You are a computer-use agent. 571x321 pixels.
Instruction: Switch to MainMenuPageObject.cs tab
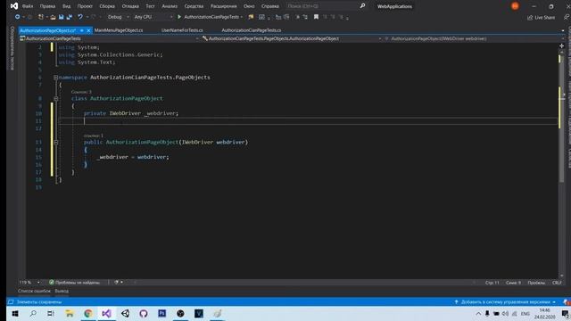tap(119, 30)
